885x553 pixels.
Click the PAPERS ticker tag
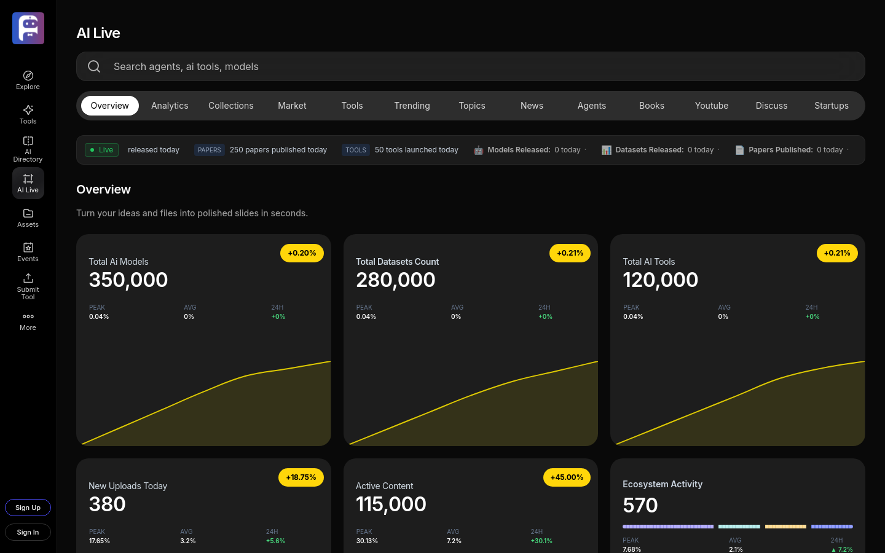[210, 150]
